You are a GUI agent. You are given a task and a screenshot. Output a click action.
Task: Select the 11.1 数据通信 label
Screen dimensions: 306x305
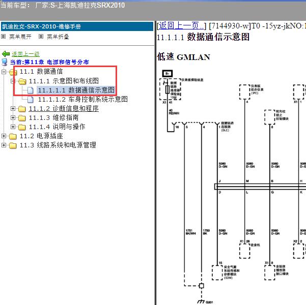[x=41, y=72]
